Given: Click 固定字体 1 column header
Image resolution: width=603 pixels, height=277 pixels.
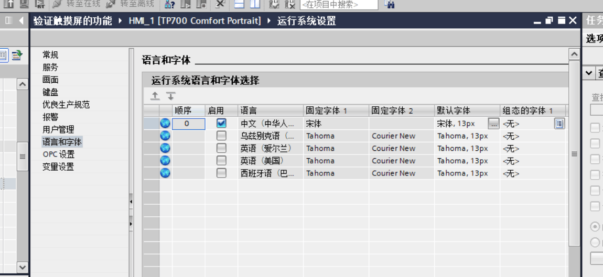Looking at the screenshot, I should pos(336,110).
